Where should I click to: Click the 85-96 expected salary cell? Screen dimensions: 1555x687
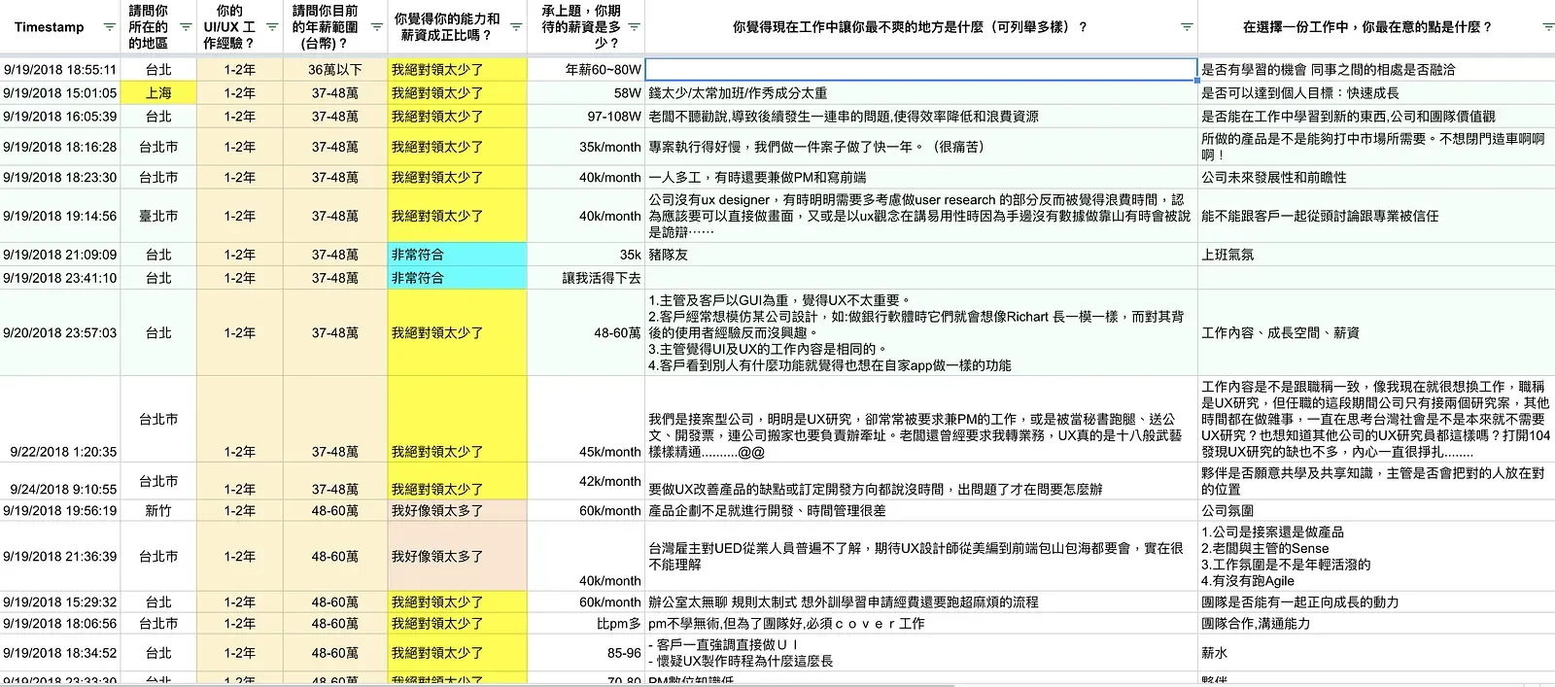point(586,653)
